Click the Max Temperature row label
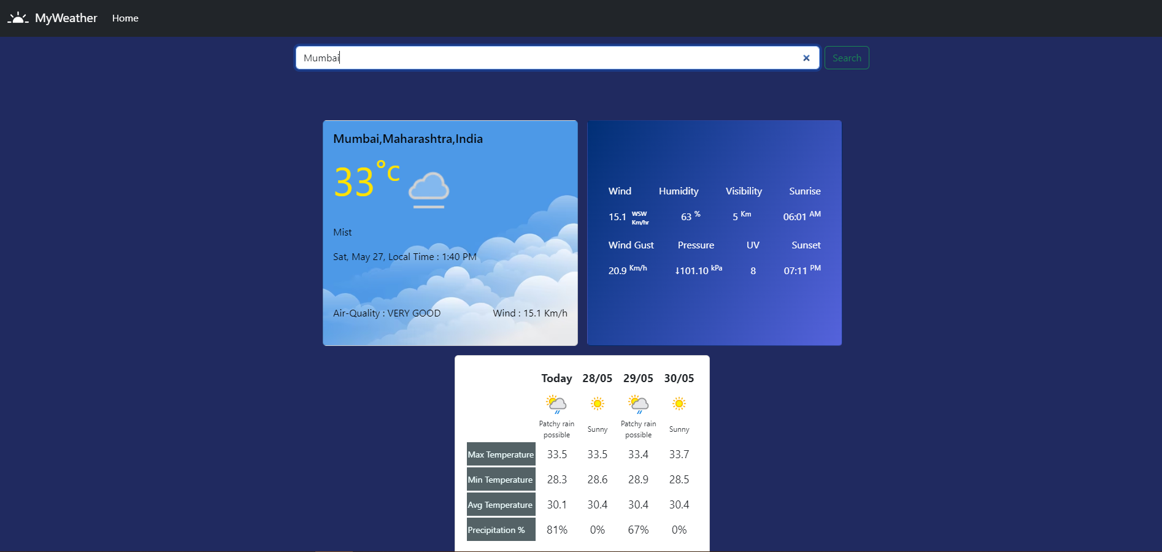The image size is (1162, 552). 500,454
